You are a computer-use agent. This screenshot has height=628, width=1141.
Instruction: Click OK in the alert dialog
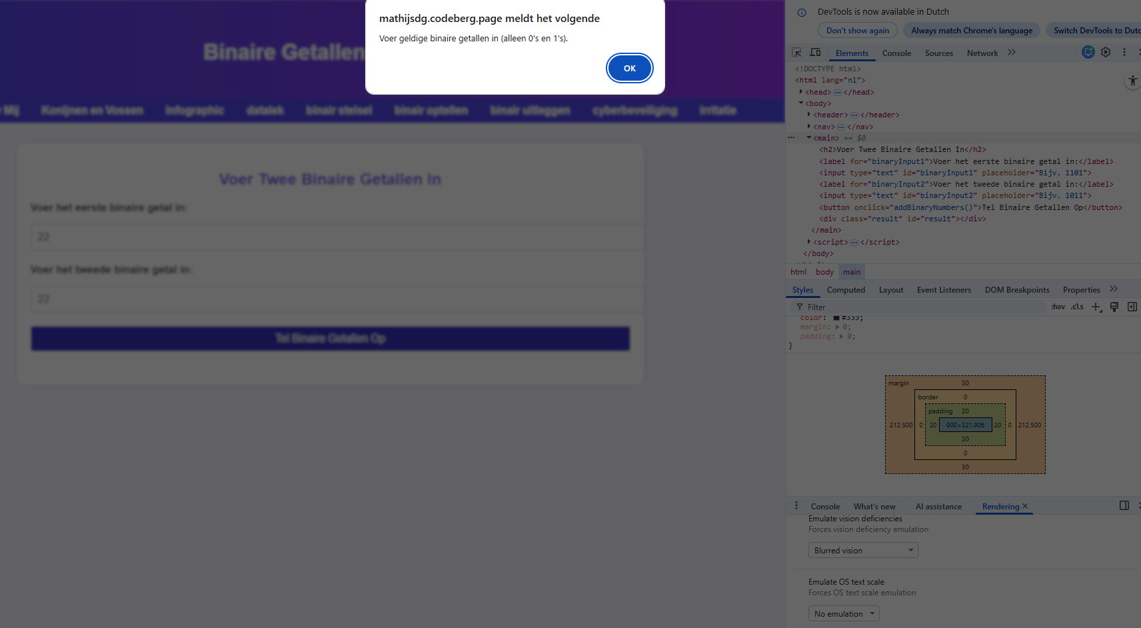[x=629, y=68]
